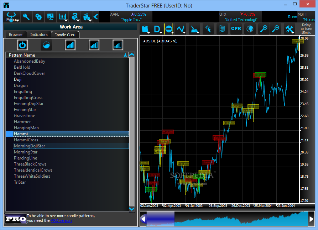Switch to the Indicators tab

tap(39, 35)
